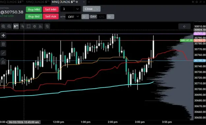This screenshot has height=125, width=206.
Task: Open chart settings gear in toolbar
Action: (35, 26)
